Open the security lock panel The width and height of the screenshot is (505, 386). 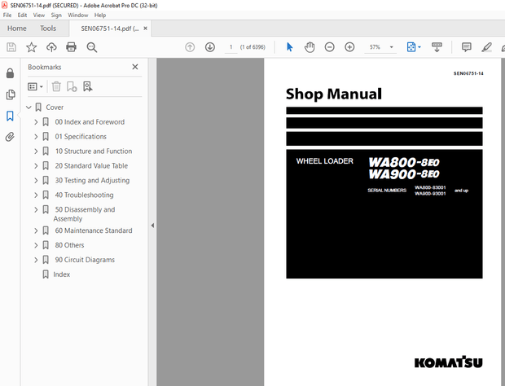[10, 73]
